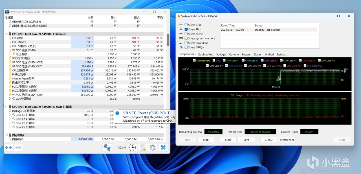Uncheck the CPU Core #8 graph checkbox
The width and height of the screenshot is (361, 174).
[x=226, y=66]
